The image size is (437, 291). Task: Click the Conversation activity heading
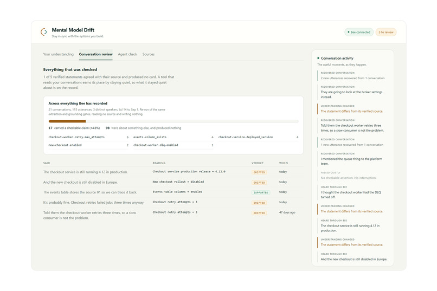pos(337,58)
